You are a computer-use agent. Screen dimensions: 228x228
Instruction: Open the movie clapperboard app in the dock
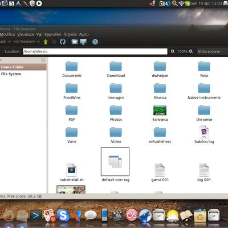pyautogui.click(x=118, y=215)
